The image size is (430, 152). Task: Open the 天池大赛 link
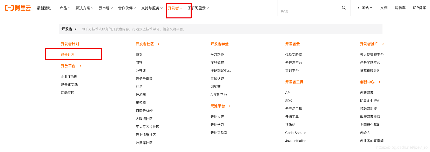click(217, 117)
